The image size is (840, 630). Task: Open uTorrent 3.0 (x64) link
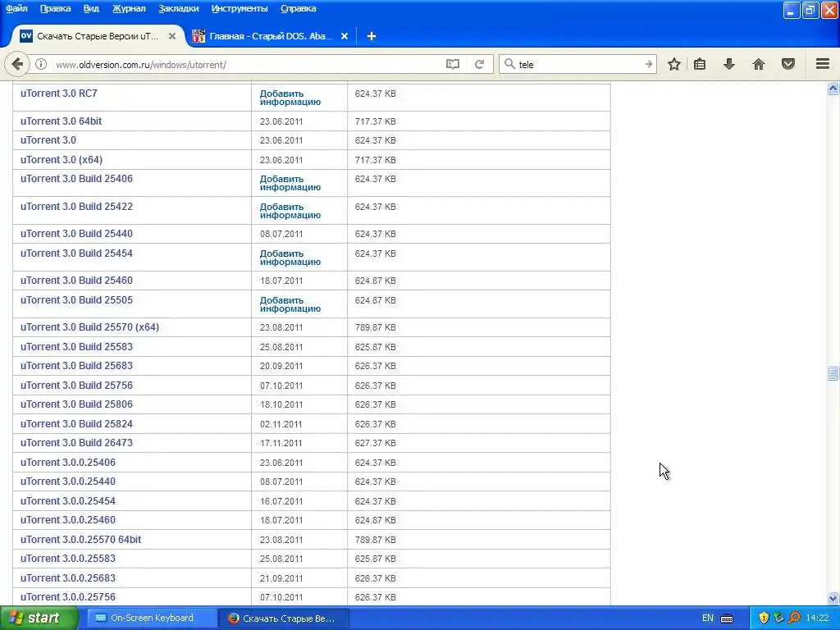tap(62, 160)
